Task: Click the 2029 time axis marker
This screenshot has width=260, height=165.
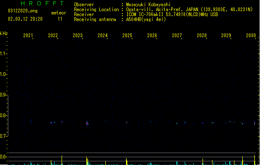Action: click(226, 35)
